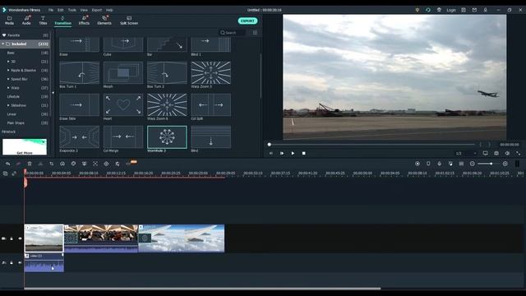Click the Undo icon in timeline toolbar

7,164
